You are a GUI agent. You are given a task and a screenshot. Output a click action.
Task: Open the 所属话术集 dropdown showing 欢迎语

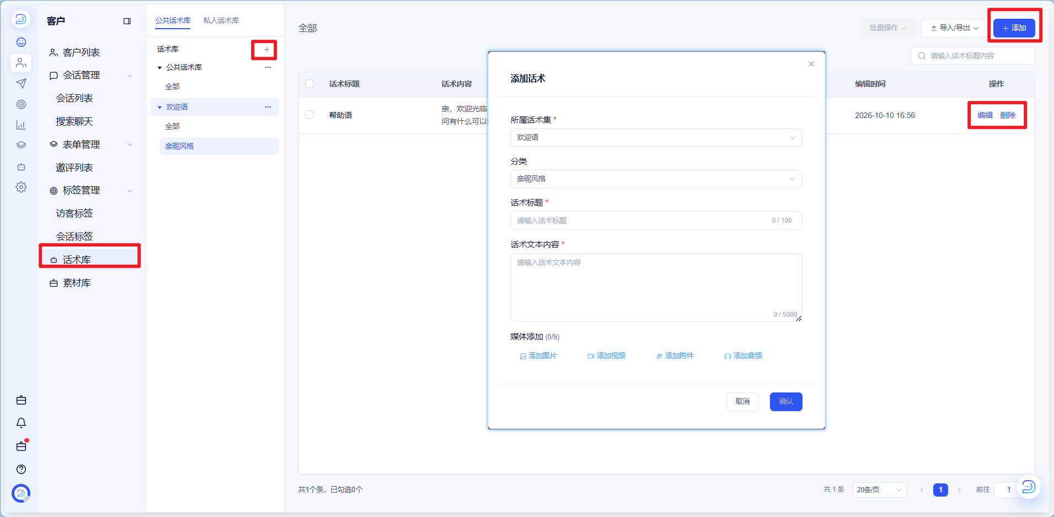click(656, 138)
